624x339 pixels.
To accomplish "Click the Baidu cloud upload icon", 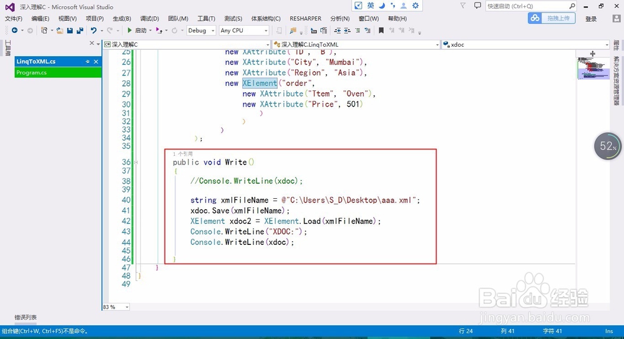I will pos(535,18).
